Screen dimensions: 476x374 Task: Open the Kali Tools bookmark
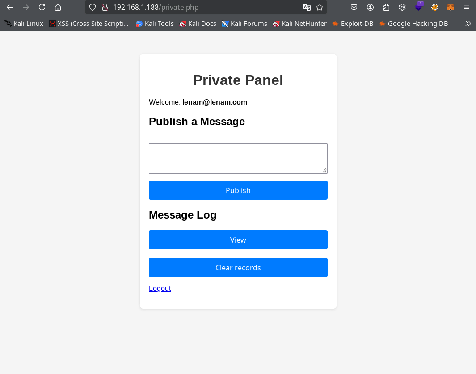[155, 24]
